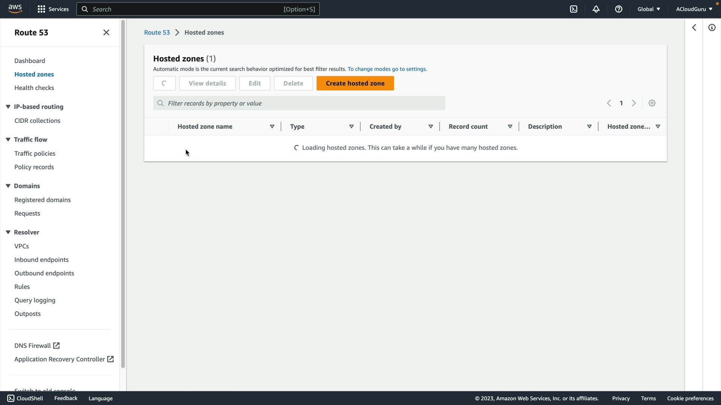Open notifications bell icon
The height and width of the screenshot is (405, 721).
point(596,9)
